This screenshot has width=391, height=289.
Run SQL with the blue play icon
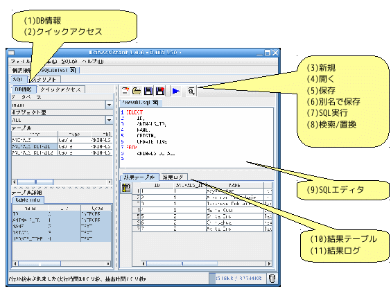click(176, 91)
